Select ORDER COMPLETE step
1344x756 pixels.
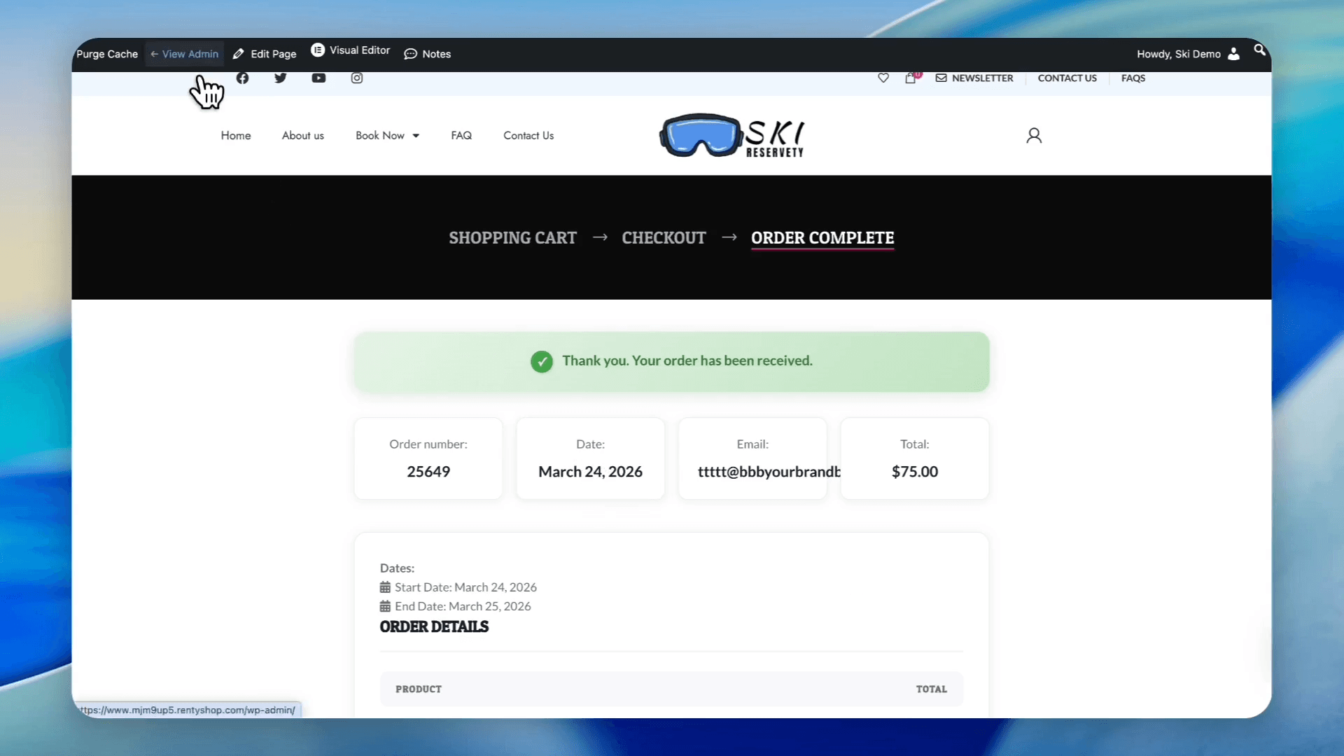click(822, 238)
